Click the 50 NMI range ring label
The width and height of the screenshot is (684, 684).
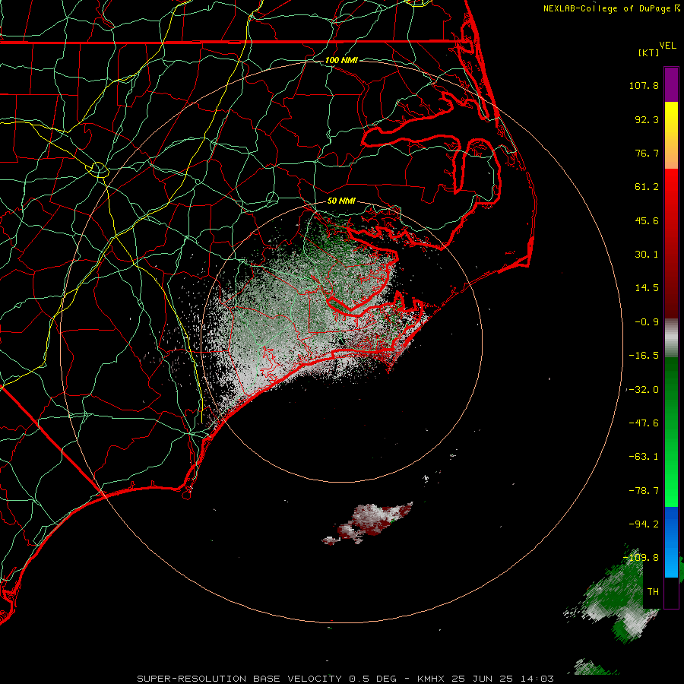(x=341, y=201)
